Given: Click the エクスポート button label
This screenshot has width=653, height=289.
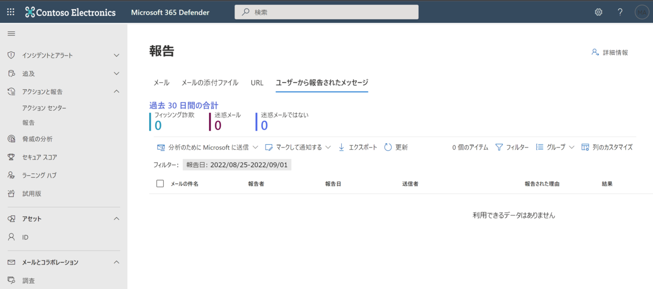Looking at the screenshot, I should click(363, 147).
